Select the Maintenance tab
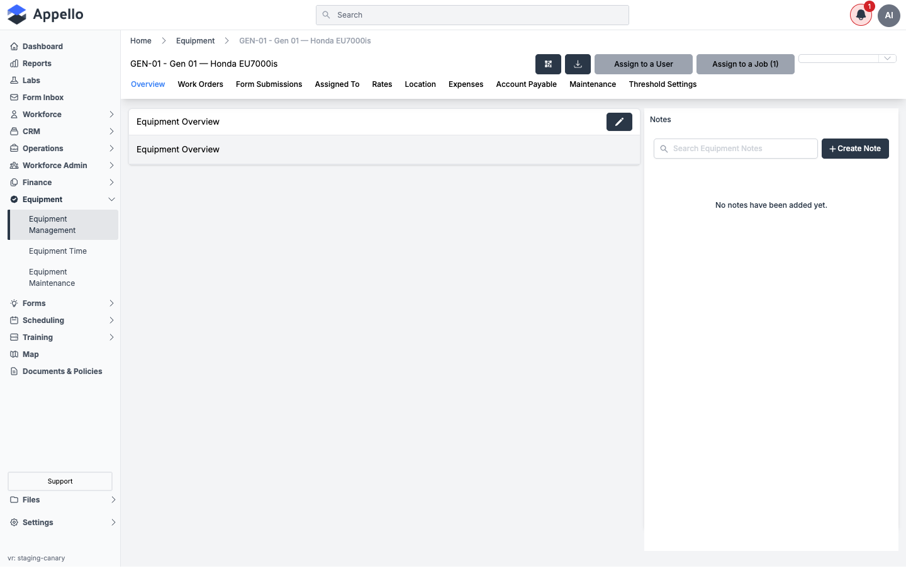Viewport: 906px width, 578px height. click(x=593, y=84)
